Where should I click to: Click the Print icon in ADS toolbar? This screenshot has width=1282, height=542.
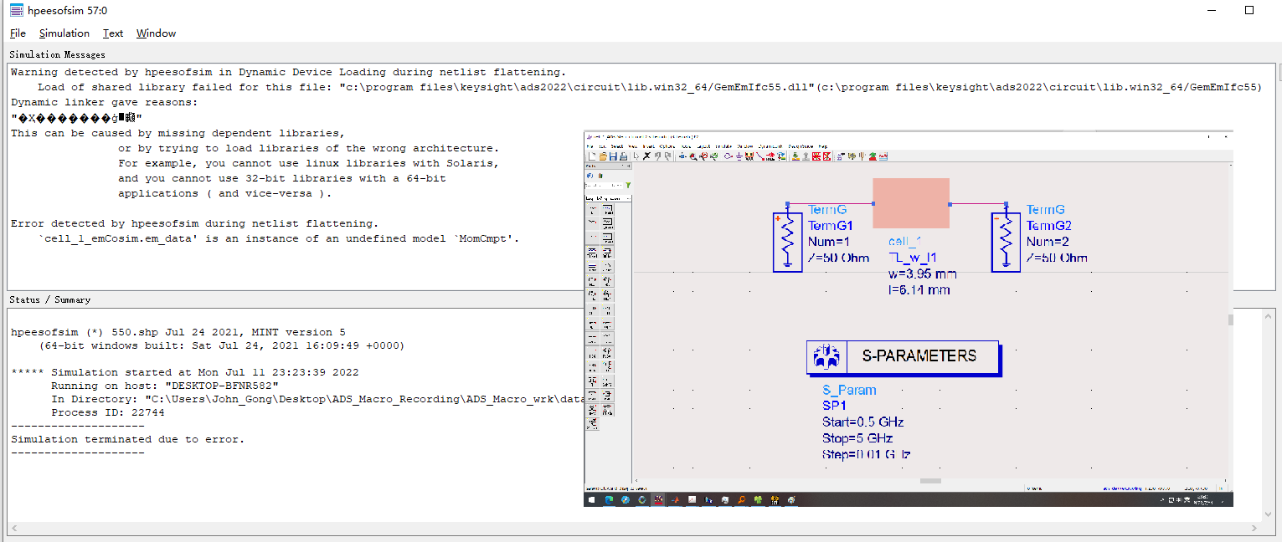coord(623,156)
